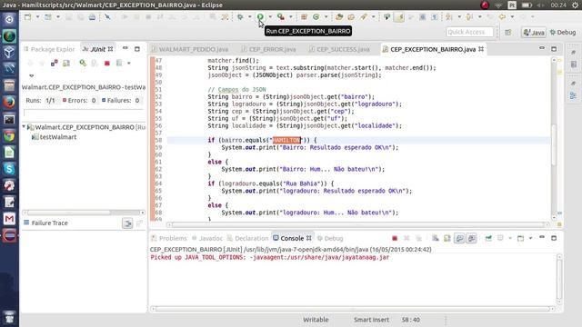Screen dimensions: 582x327
Task: Open the External Tools dropdown arrow
Action: 291,16
